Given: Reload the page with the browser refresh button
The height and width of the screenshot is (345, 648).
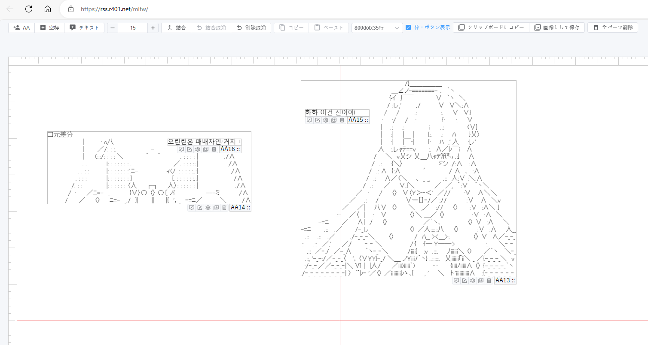Looking at the screenshot, I should pyautogui.click(x=29, y=9).
